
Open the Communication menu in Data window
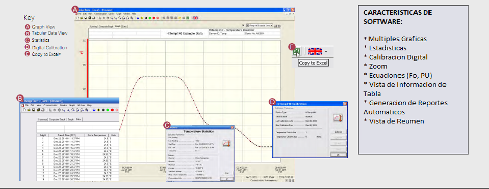pos(51,105)
